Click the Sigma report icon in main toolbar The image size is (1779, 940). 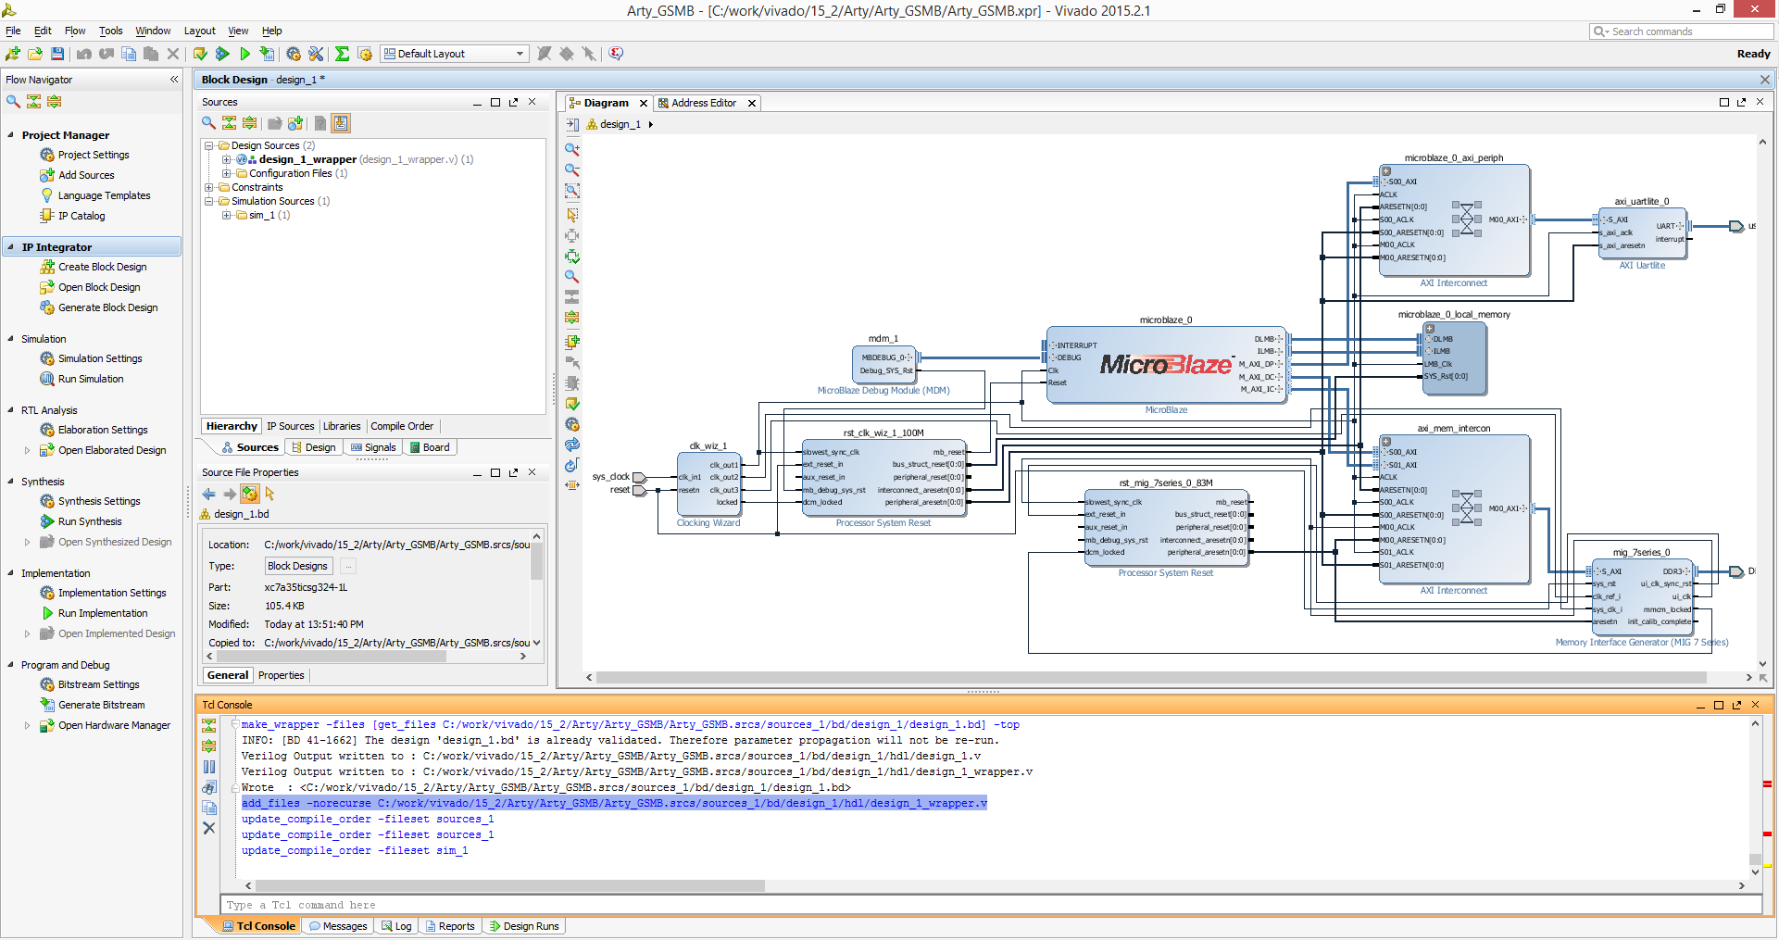point(342,54)
